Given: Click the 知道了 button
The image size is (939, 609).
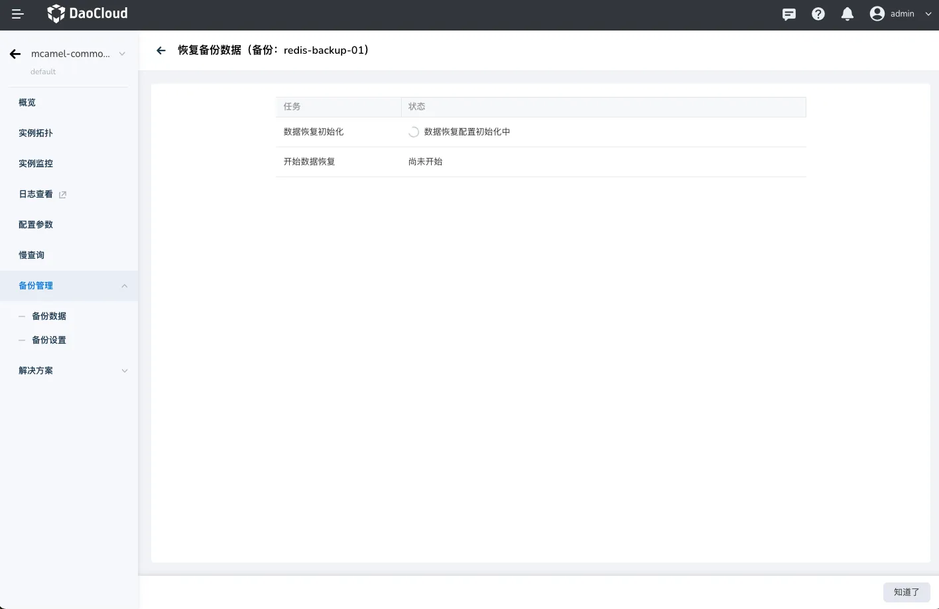Looking at the screenshot, I should tap(906, 592).
